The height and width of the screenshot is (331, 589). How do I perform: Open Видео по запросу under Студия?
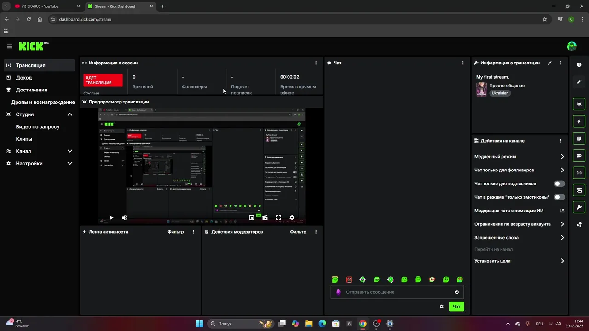click(x=38, y=126)
